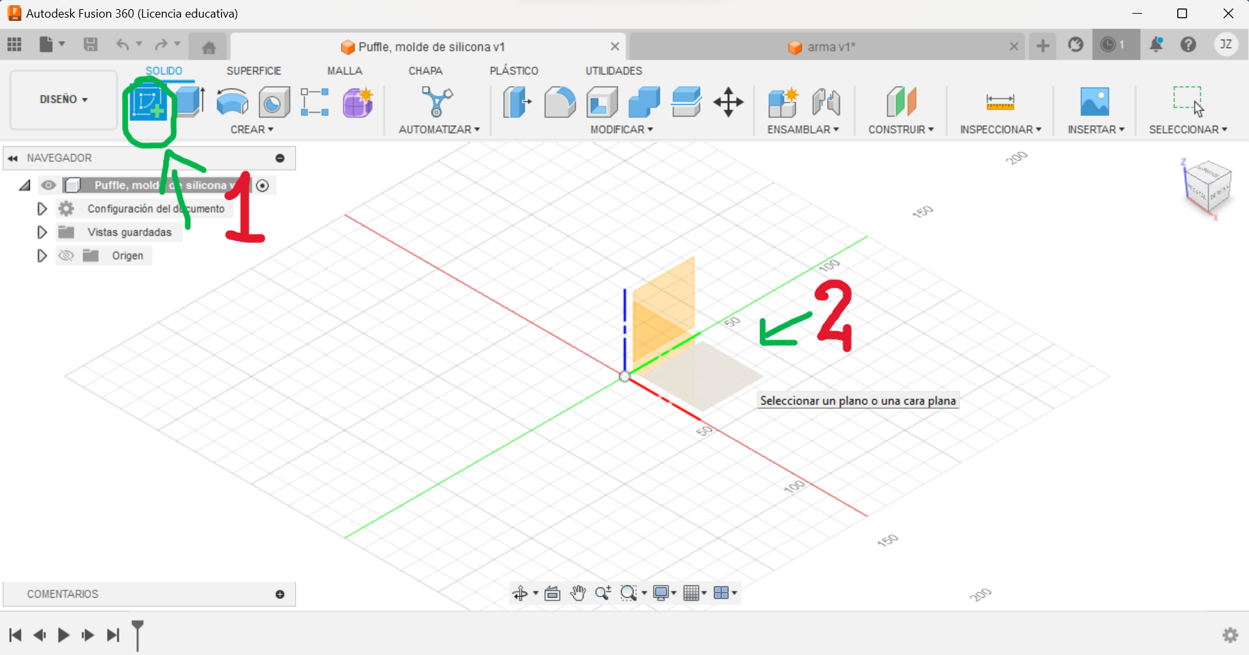The height and width of the screenshot is (655, 1249).
Task: Activate the root component radio button
Action: pos(262,186)
